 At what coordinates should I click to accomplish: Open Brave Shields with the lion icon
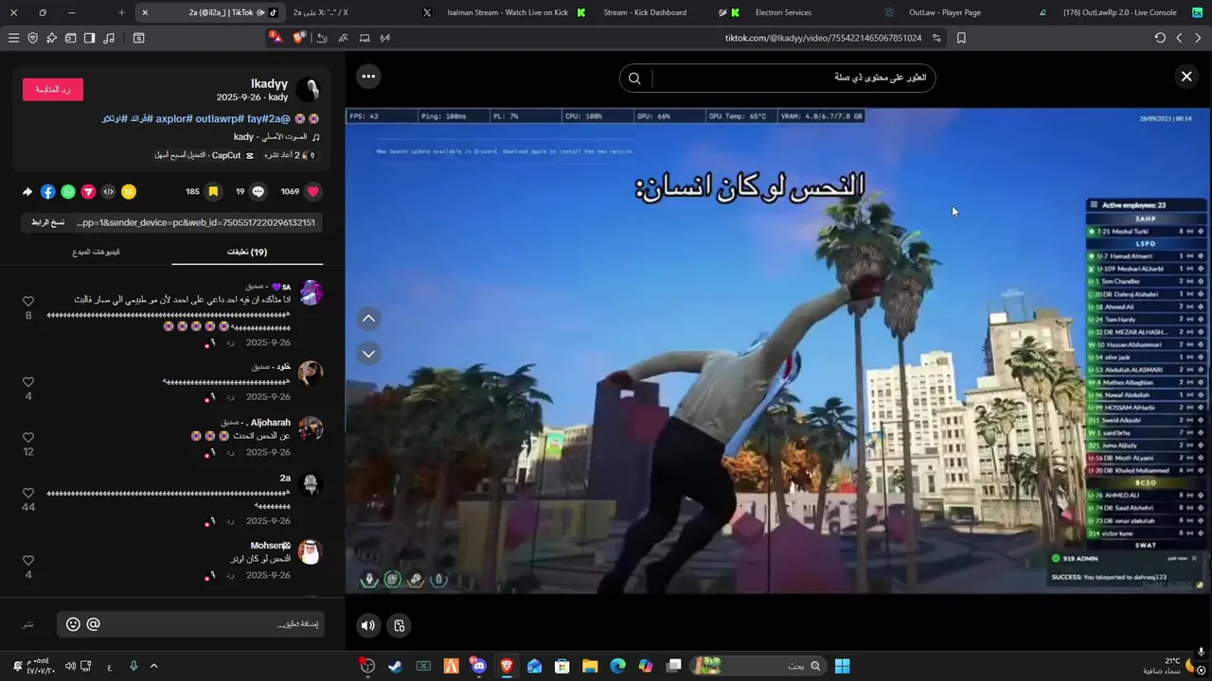pyautogui.click(x=299, y=38)
